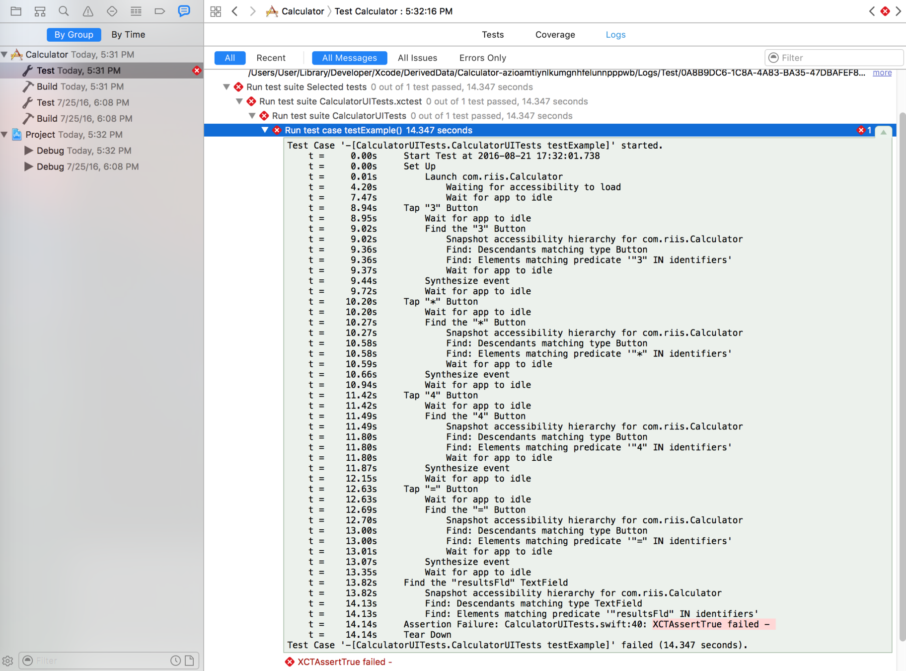This screenshot has width=906, height=671.
Task: Select the Recent scope button
Action: click(x=271, y=58)
